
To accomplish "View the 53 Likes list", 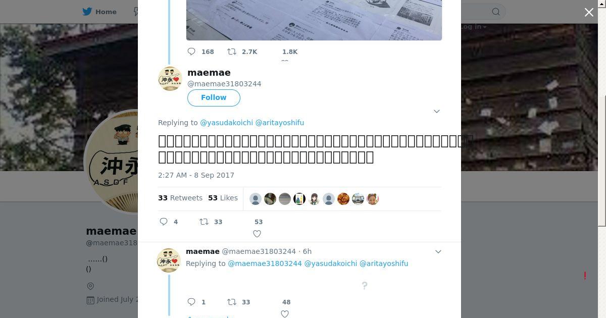I will point(223,198).
